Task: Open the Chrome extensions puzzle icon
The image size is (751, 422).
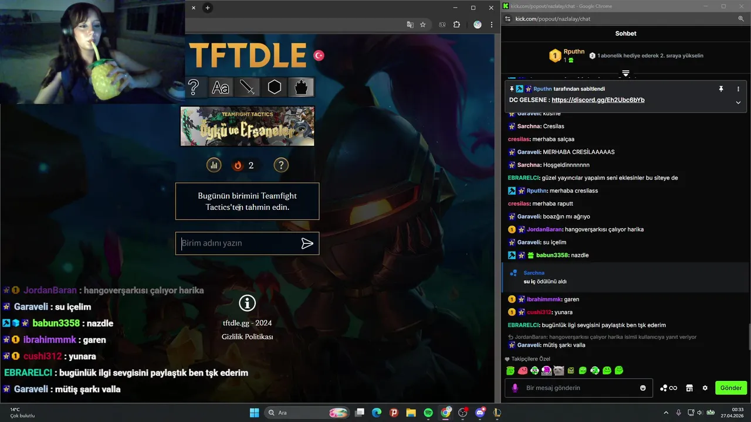Action: [x=456, y=25]
